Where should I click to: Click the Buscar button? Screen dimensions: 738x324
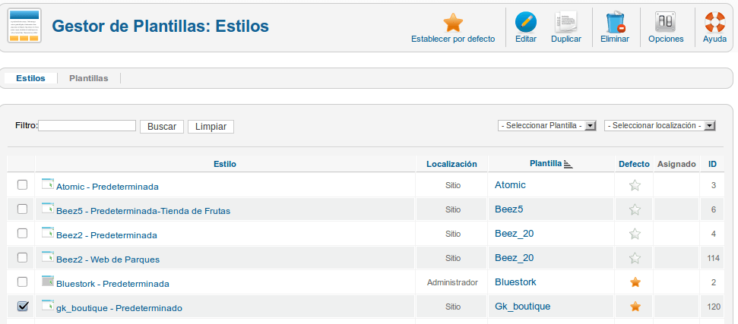click(x=161, y=126)
